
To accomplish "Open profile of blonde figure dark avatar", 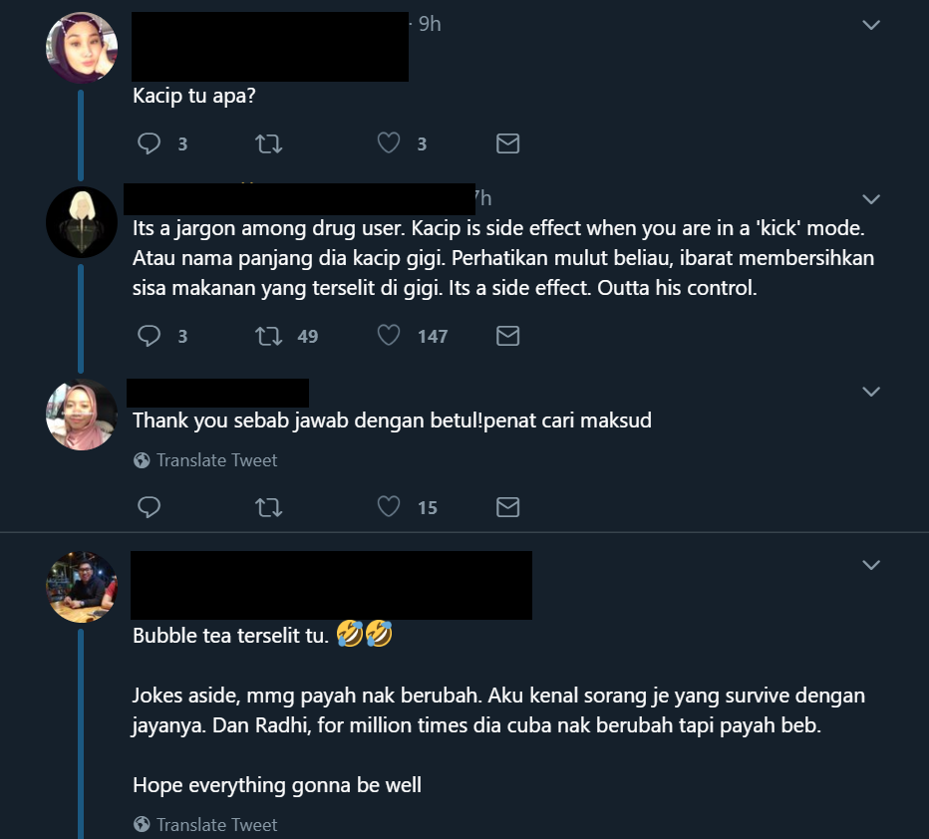I will coord(82,222).
